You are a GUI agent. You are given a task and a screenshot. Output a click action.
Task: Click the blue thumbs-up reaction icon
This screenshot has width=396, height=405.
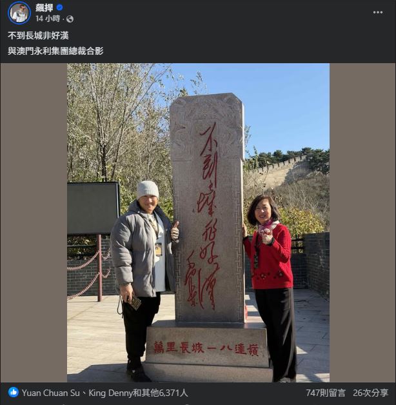click(x=14, y=392)
